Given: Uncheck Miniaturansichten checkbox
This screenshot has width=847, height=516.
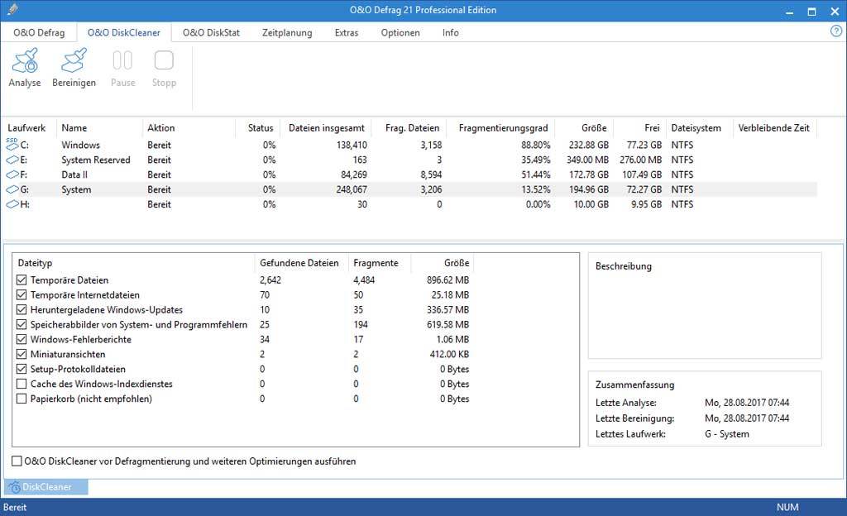Looking at the screenshot, I should [x=22, y=355].
